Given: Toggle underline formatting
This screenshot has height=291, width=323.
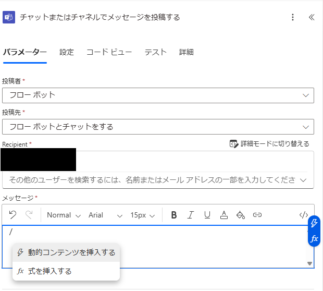Looking at the screenshot, I should coord(207,215).
